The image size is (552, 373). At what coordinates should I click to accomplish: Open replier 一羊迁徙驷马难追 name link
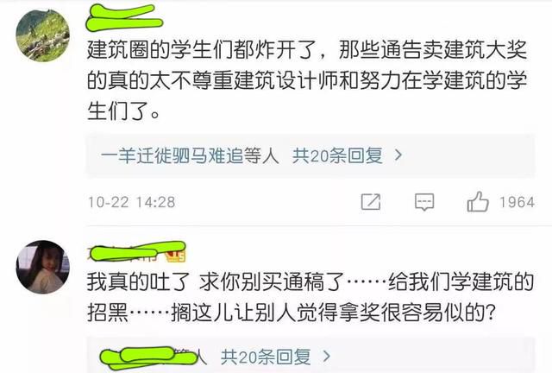click(172, 155)
